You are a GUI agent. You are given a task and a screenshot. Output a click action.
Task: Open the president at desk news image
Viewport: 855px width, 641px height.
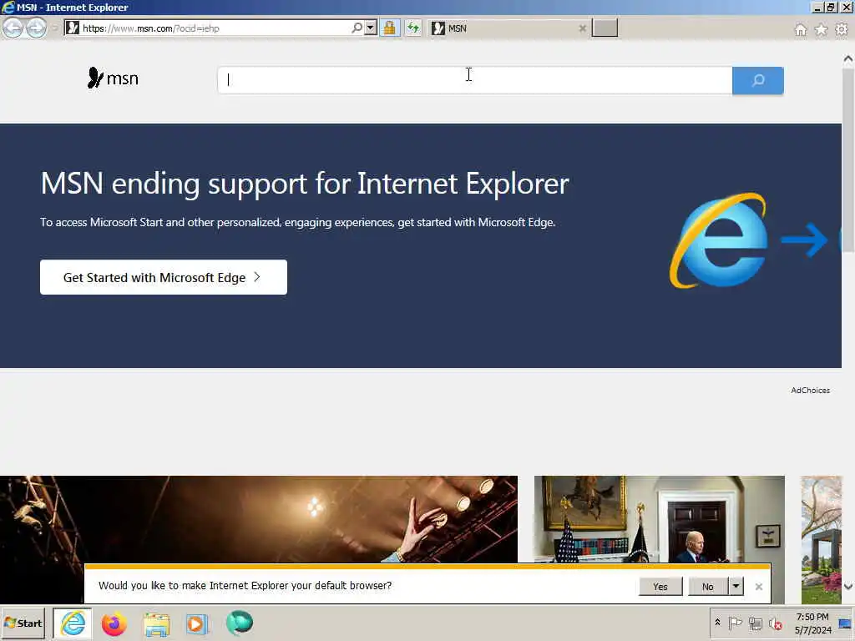pos(660,519)
